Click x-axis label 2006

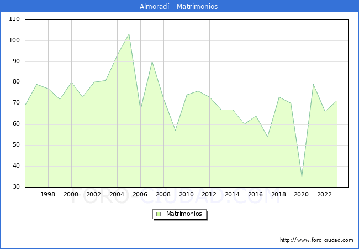click(x=140, y=194)
